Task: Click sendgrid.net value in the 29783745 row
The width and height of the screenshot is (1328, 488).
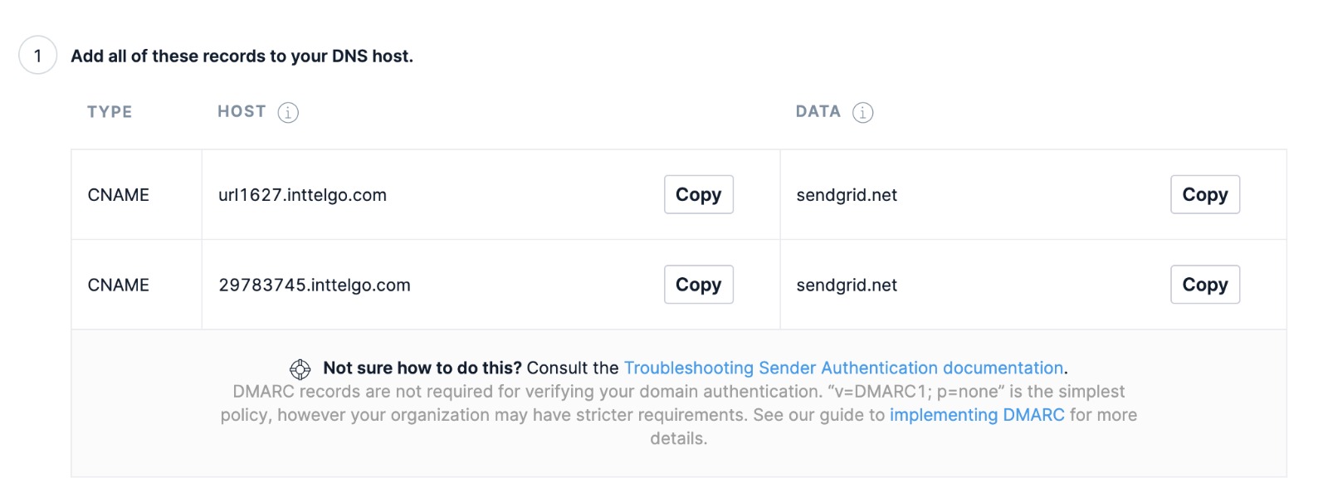Action: click(847, 285)
